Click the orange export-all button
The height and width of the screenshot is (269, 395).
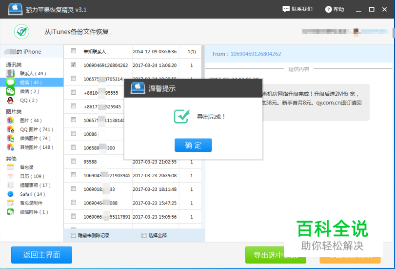click(x=350, y=260)
